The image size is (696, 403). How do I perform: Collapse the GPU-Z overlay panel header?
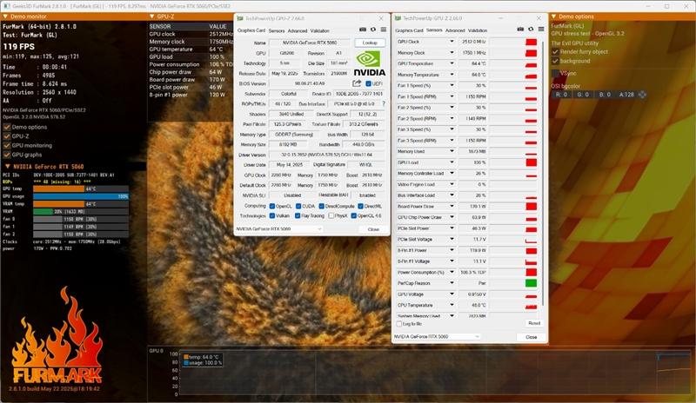(x=152, y=17)
